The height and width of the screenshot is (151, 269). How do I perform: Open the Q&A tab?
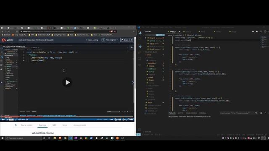(x=54, y=125)
